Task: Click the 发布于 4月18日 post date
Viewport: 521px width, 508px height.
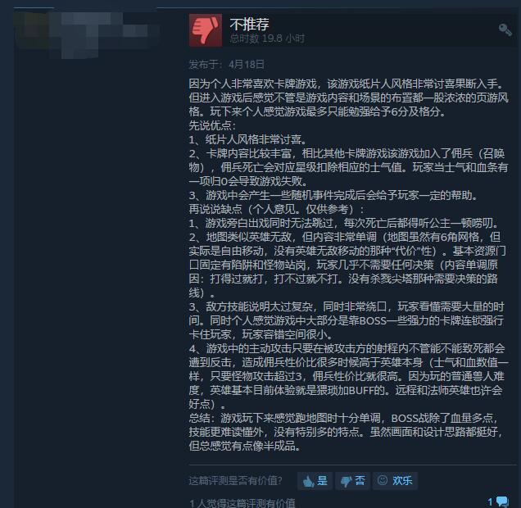Action: 227,65
